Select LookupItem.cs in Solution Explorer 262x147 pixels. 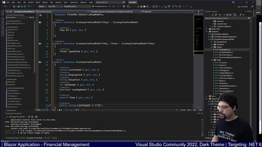[x=225, y=50]
